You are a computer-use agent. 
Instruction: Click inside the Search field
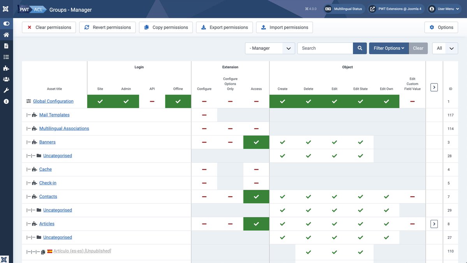pos(325,48)
